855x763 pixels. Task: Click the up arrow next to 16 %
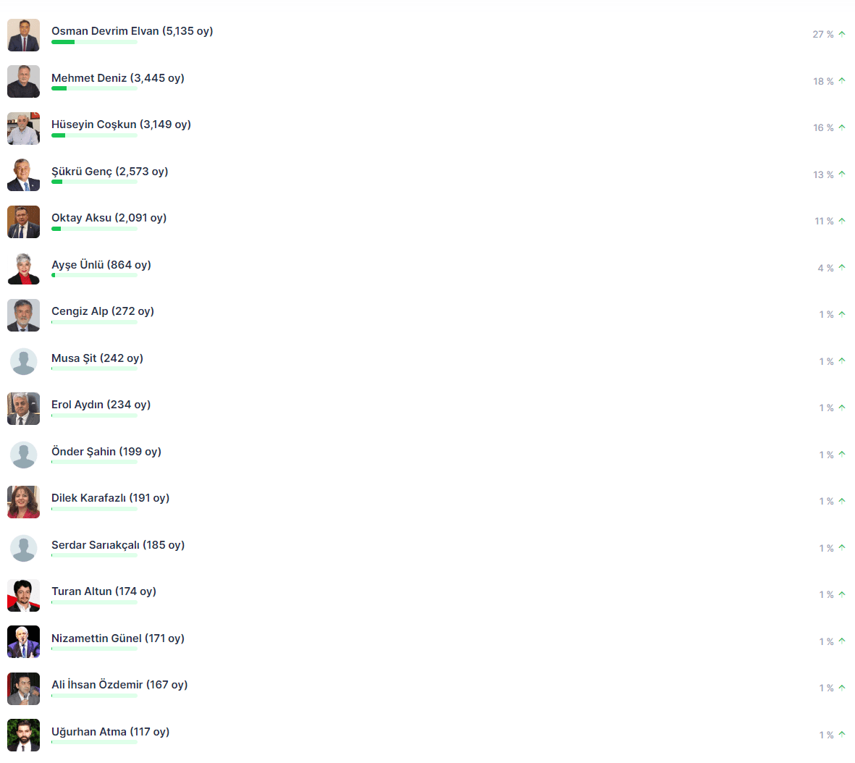tap(842, 127)
